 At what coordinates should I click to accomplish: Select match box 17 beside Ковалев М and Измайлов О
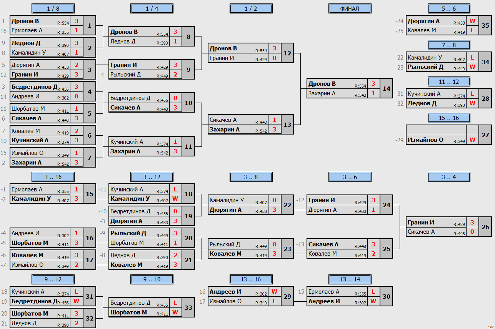pos(89,260)
